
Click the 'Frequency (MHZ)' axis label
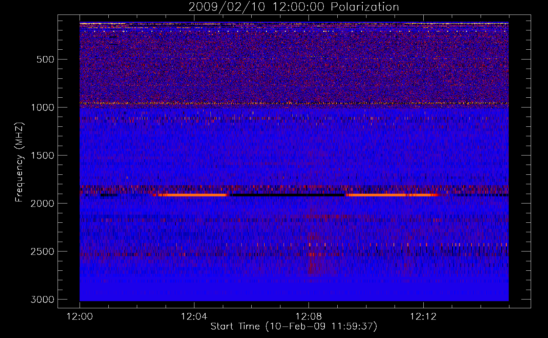tap(19, 162)
